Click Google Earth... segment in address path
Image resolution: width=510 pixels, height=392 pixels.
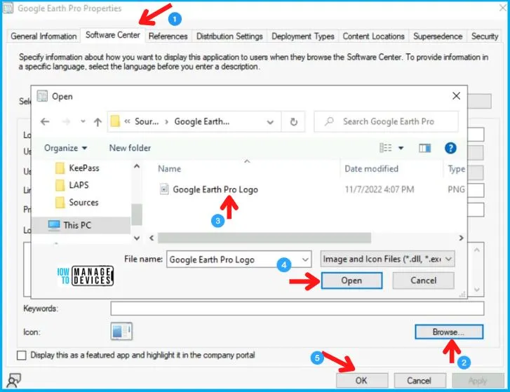(x=201, y=121)
